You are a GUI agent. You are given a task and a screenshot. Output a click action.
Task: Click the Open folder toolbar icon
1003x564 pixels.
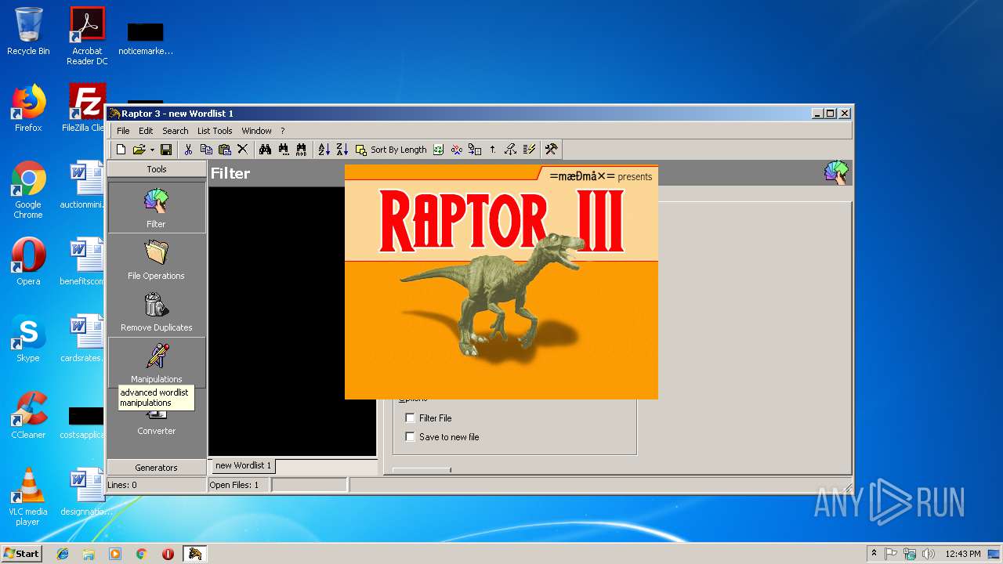click(139, 150)
